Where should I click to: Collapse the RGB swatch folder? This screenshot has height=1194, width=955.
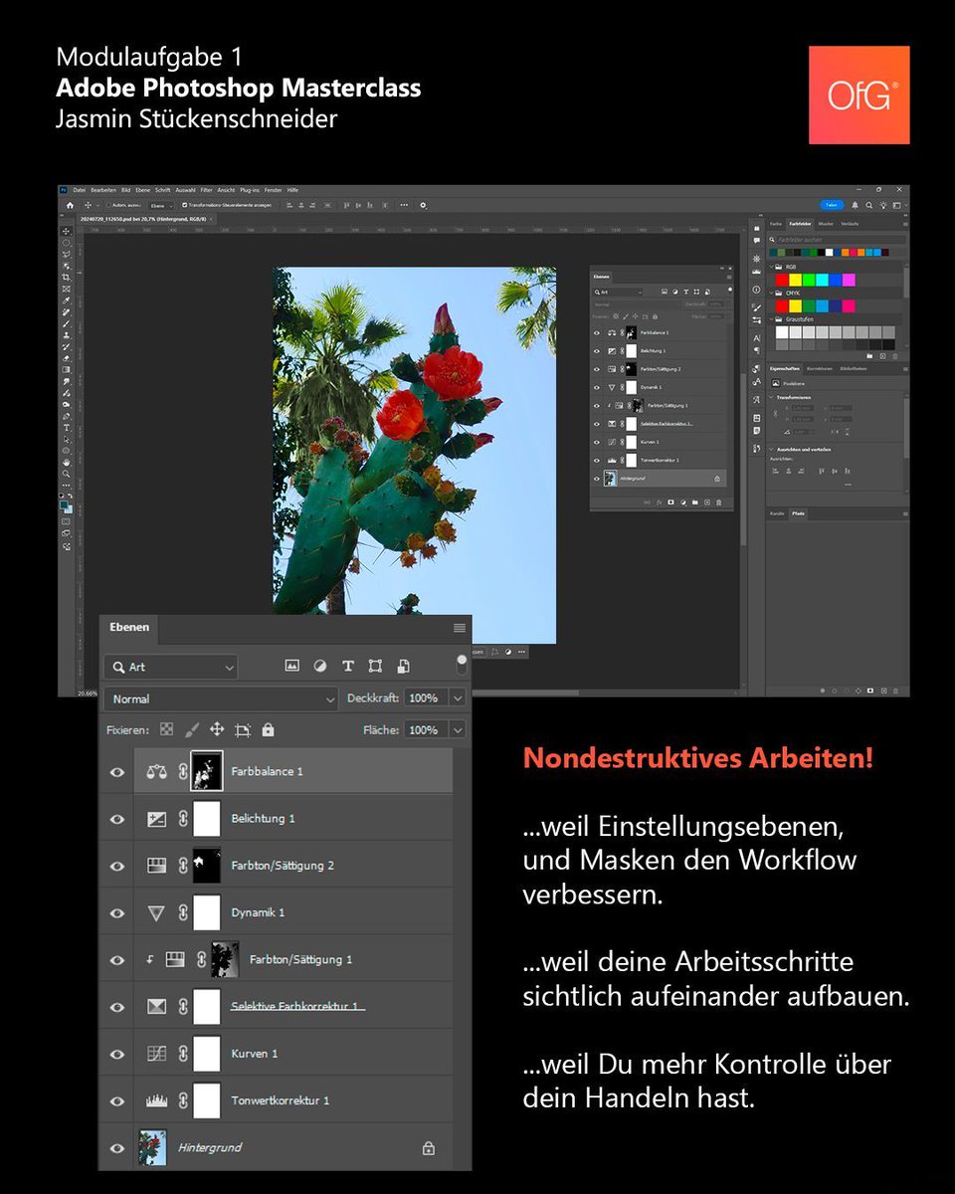(x=771, y=267)
